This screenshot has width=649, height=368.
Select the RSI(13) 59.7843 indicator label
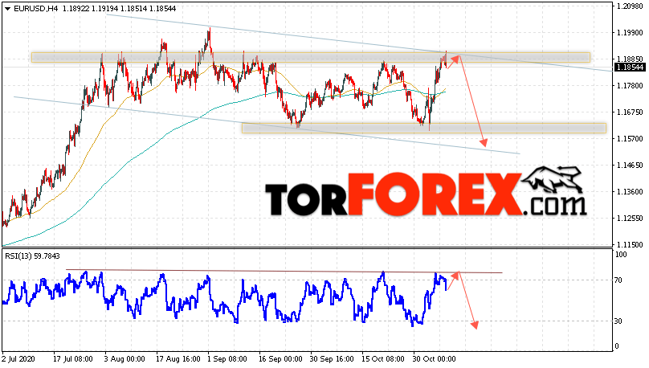pos(32,256)
